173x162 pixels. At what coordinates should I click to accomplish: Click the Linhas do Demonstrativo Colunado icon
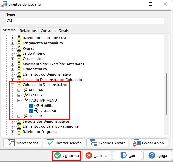pos(19,80)
